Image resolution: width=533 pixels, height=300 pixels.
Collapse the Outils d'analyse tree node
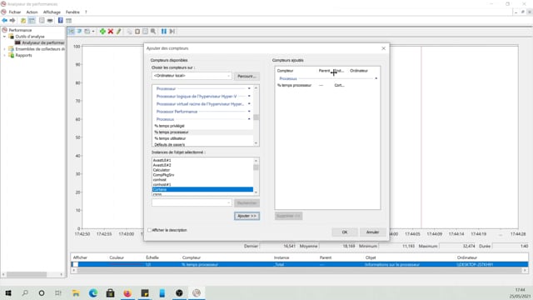(x=5, y=37)
